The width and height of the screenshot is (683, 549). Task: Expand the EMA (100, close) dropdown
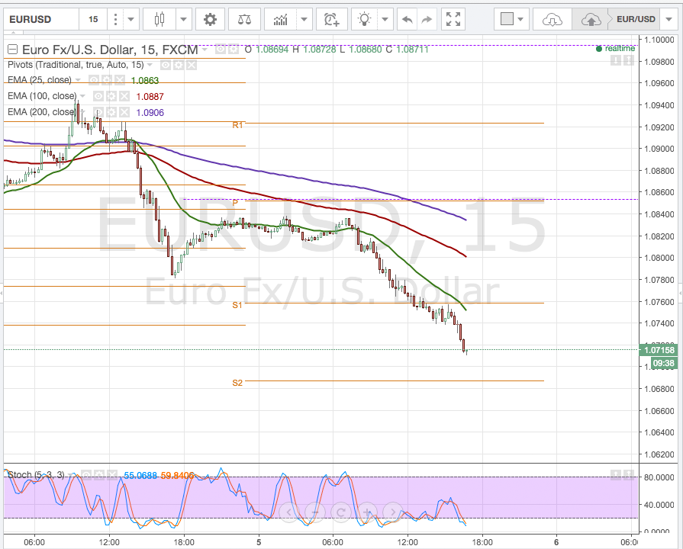82,96
